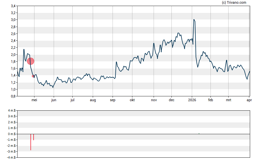This screenshot has height=162, width=255.
Task: Click the '-4 m.$' volume axis label
Action: point(11,157)
